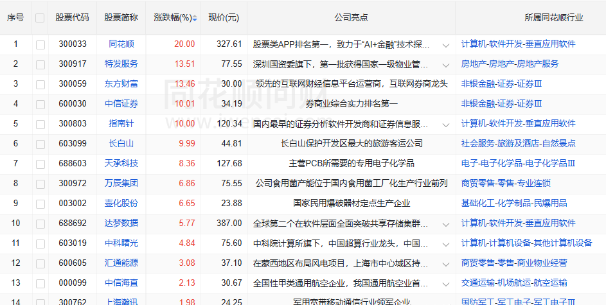Click the 公司亮点 column header
This screenshot has height=305, width=606.
click(352, 18)
